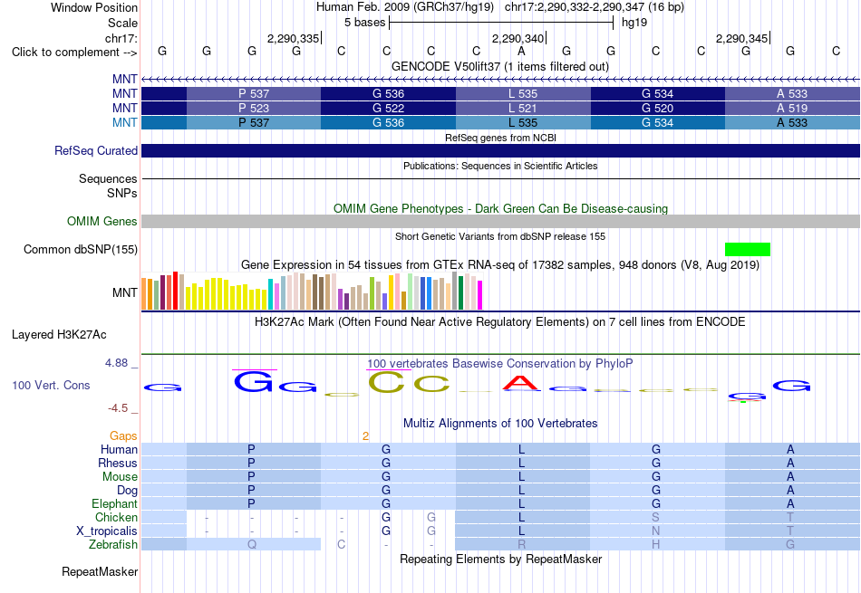Screen dimensions: 861x593
Task: Click the '100 Vert. Cons' track label
Action: coord(51,385)
